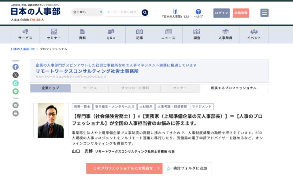
Task: Share the page on LINE
Action: 15,91
